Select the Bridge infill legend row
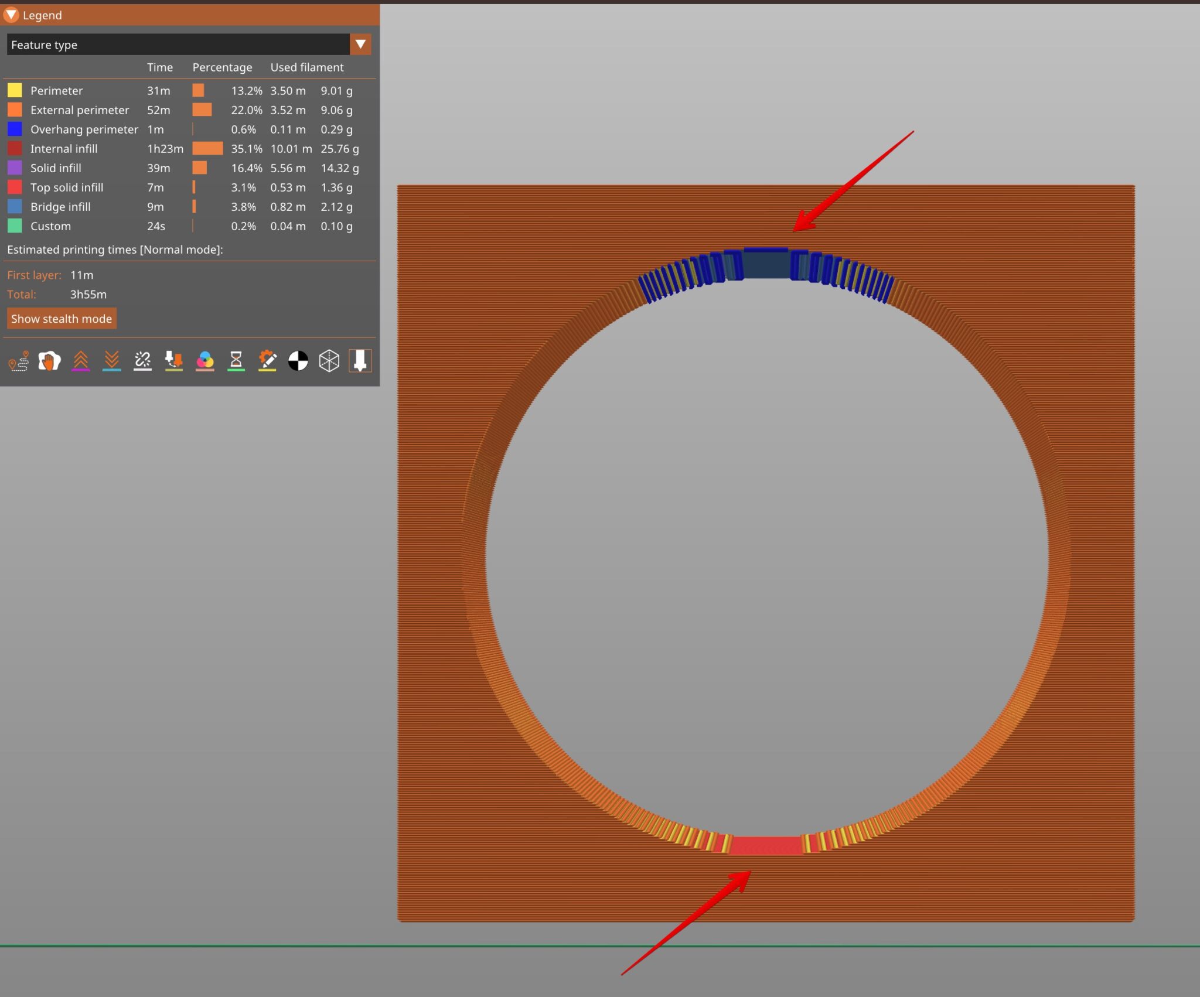The image size is (1200, 997). tap(189, 207)
